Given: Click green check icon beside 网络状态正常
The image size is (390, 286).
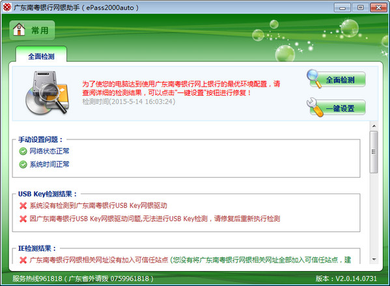Looking at the screenshot, I should 23,151.
